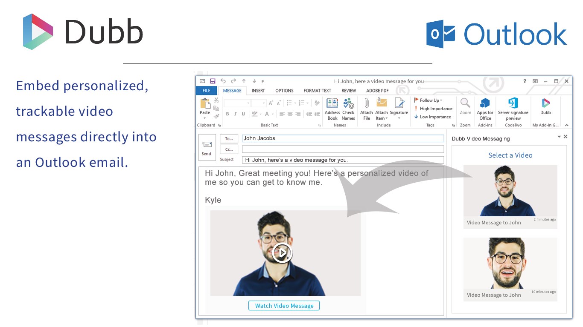This screenshot has width=583, height=327.
Task: Switch to the INSERT tab
Action: (258, 91)
